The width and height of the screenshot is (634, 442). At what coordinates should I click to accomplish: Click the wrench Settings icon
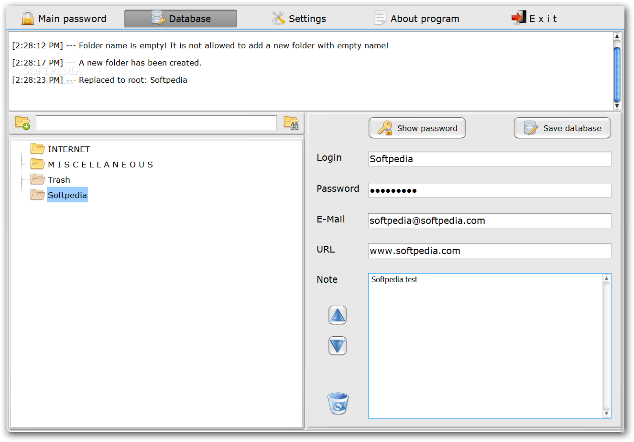click(x=278, y=18)
